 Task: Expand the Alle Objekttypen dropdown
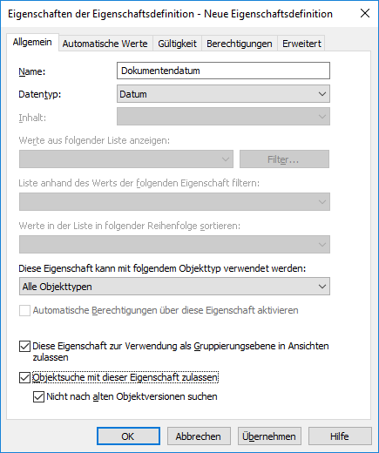[174, 287]
